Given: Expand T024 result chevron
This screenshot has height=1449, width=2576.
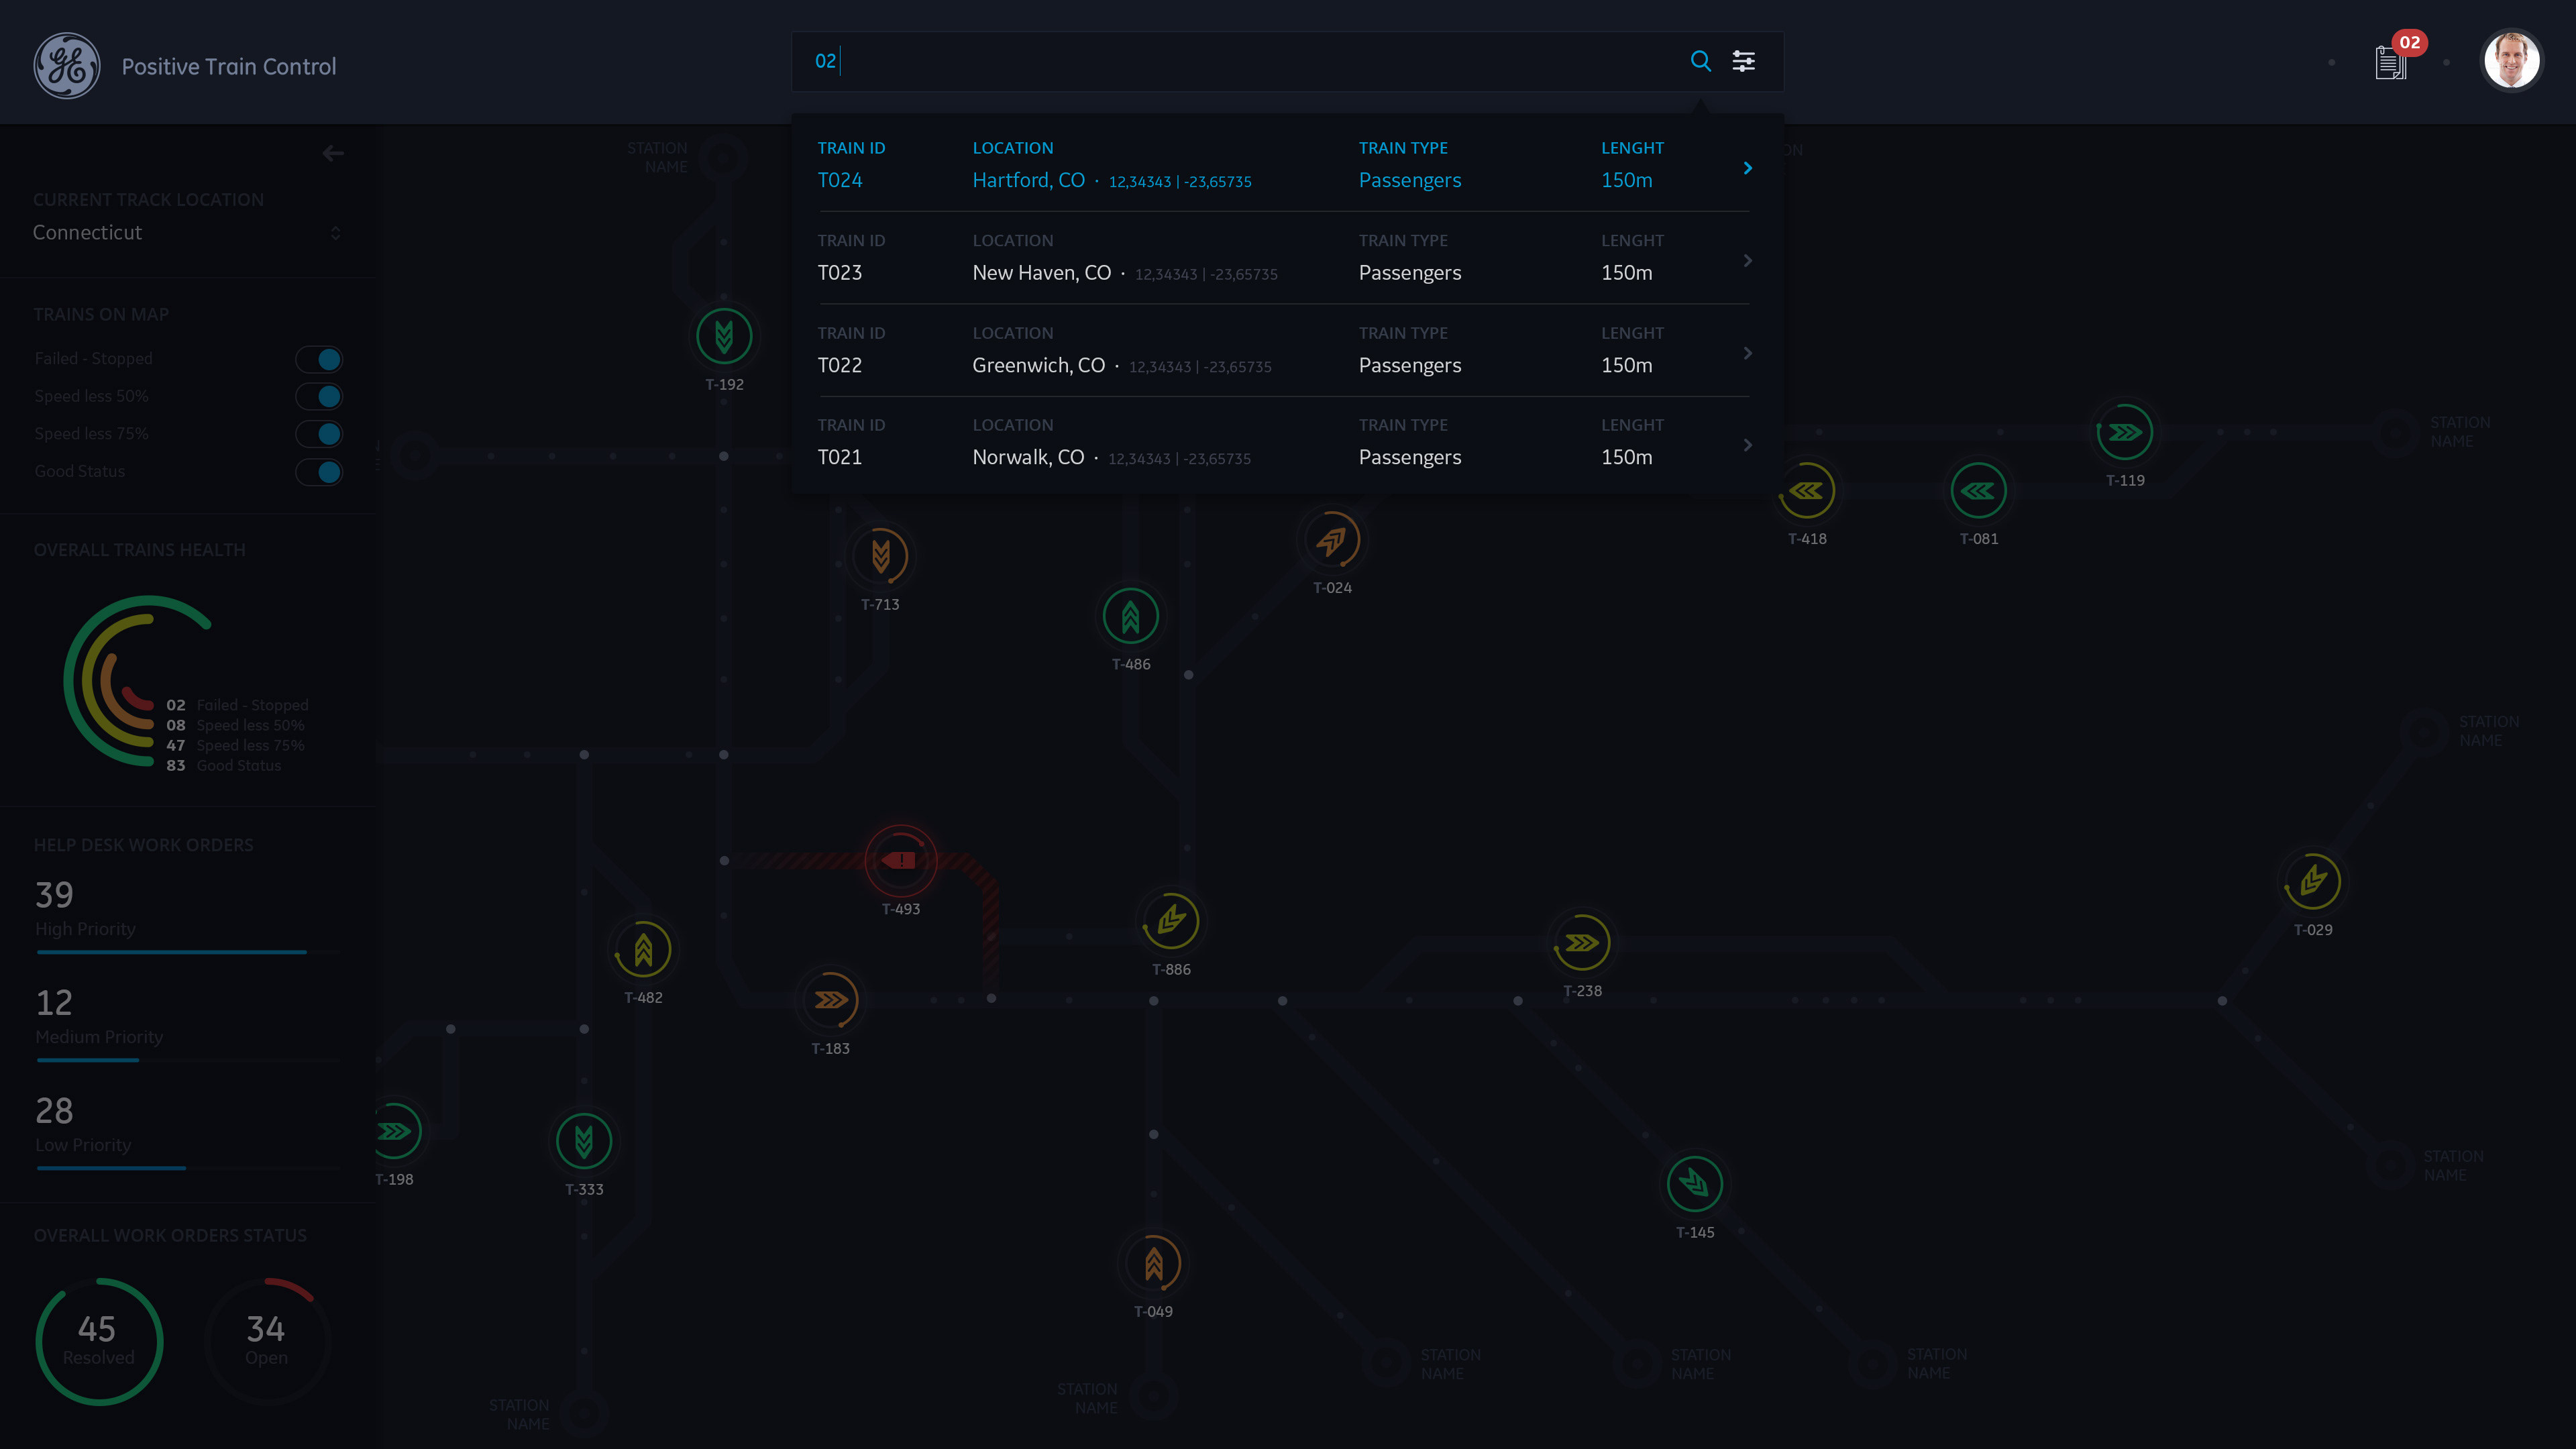Looking at the screenshot, I should coord(1747,168).
